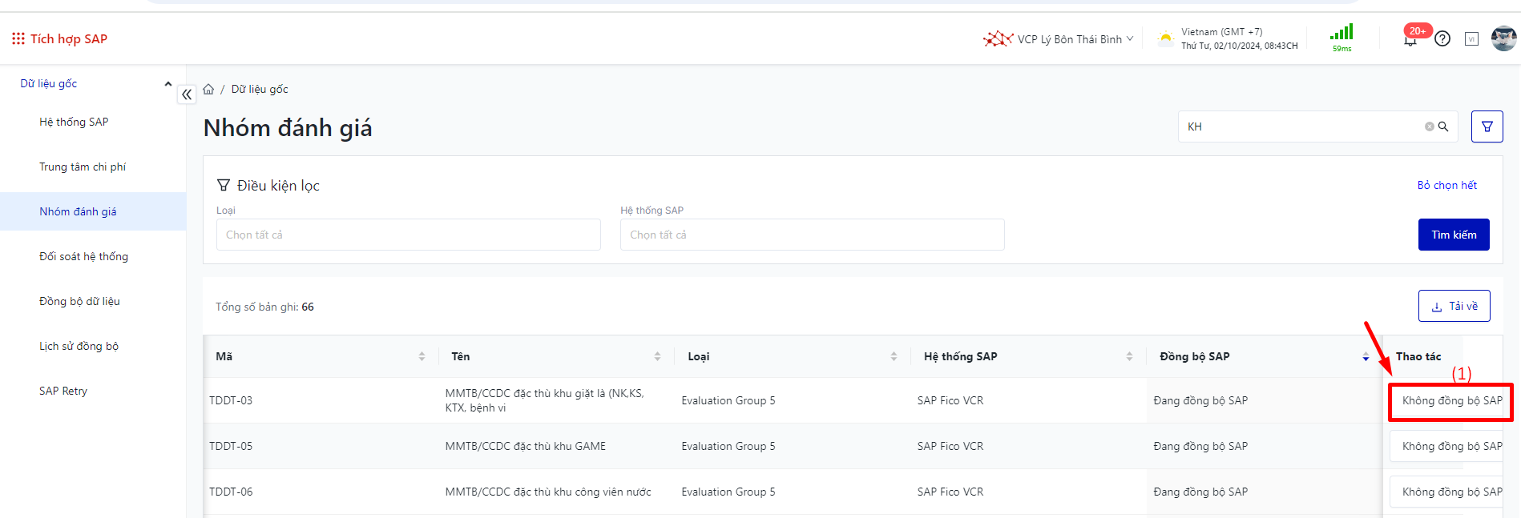
Task: Go to home via breadcrumb icon
Action: tap(208, 89)
